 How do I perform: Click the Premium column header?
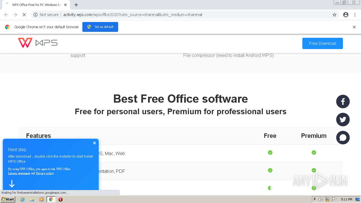(314, 136)
